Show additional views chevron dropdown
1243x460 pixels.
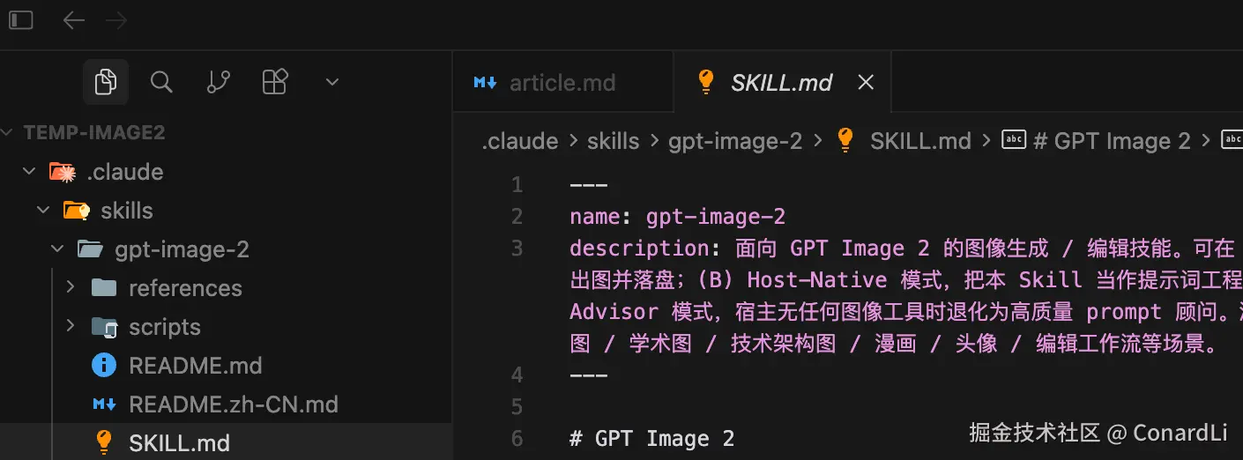click(x=332, y=82)
